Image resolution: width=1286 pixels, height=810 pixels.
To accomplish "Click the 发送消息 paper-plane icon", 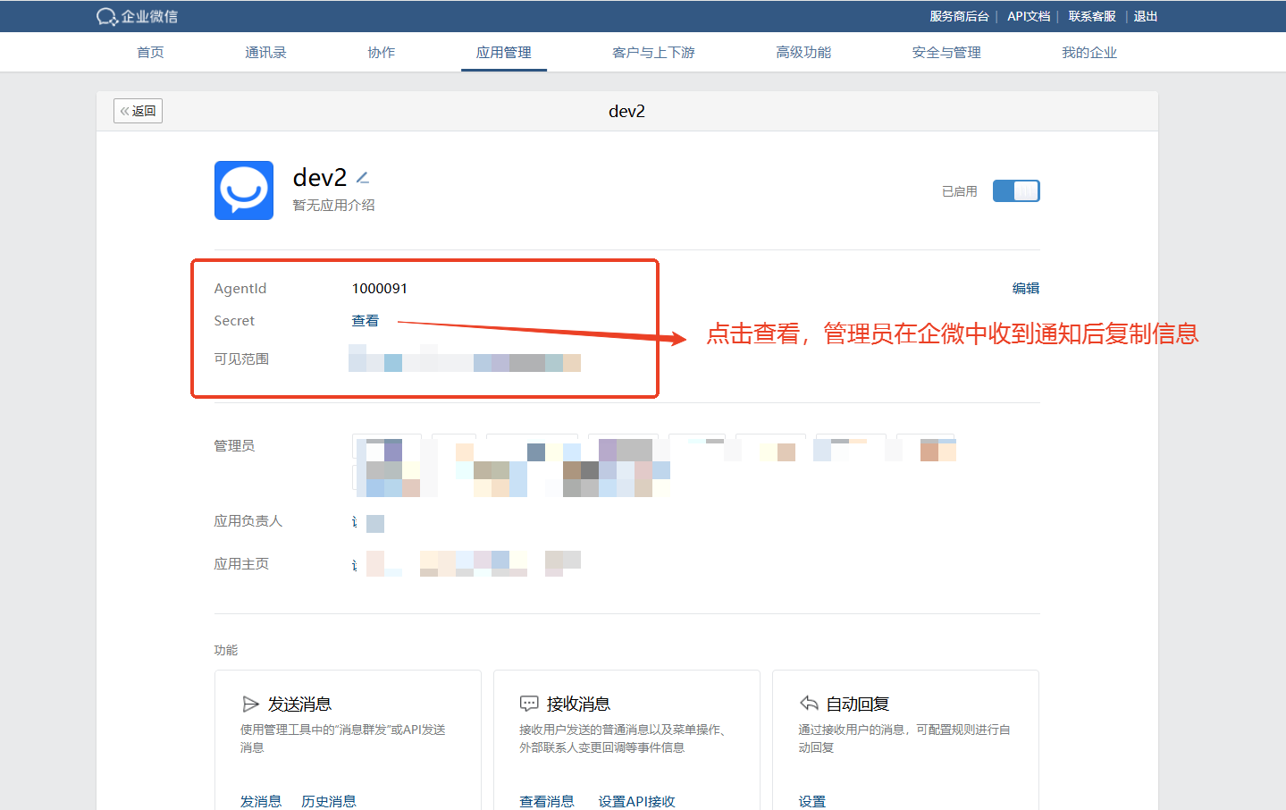I will [x=250, y=704].
